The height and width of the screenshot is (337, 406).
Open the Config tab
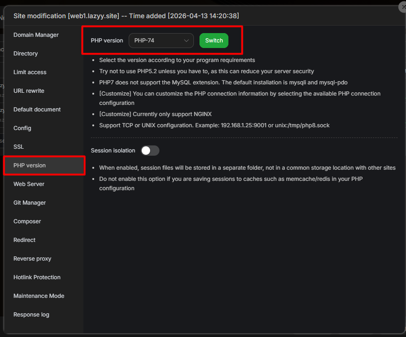click(x=22, y=128)
